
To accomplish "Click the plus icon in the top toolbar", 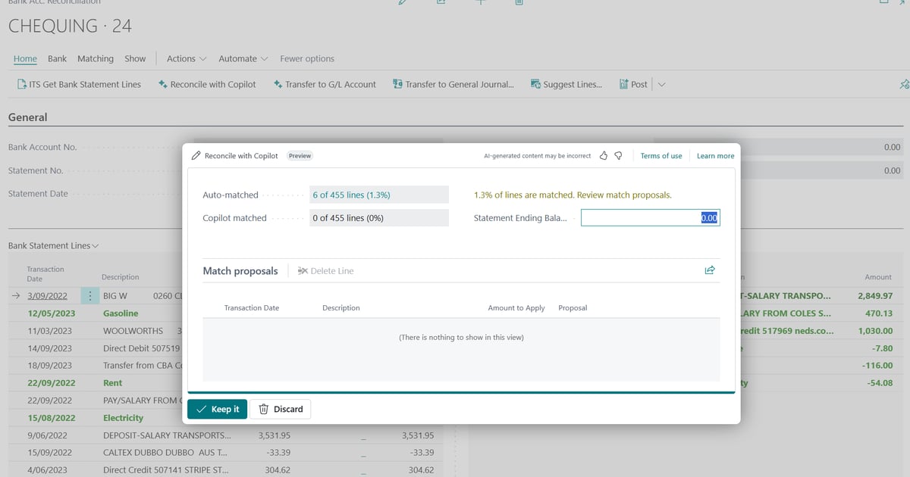I will (x=481, y=2).
